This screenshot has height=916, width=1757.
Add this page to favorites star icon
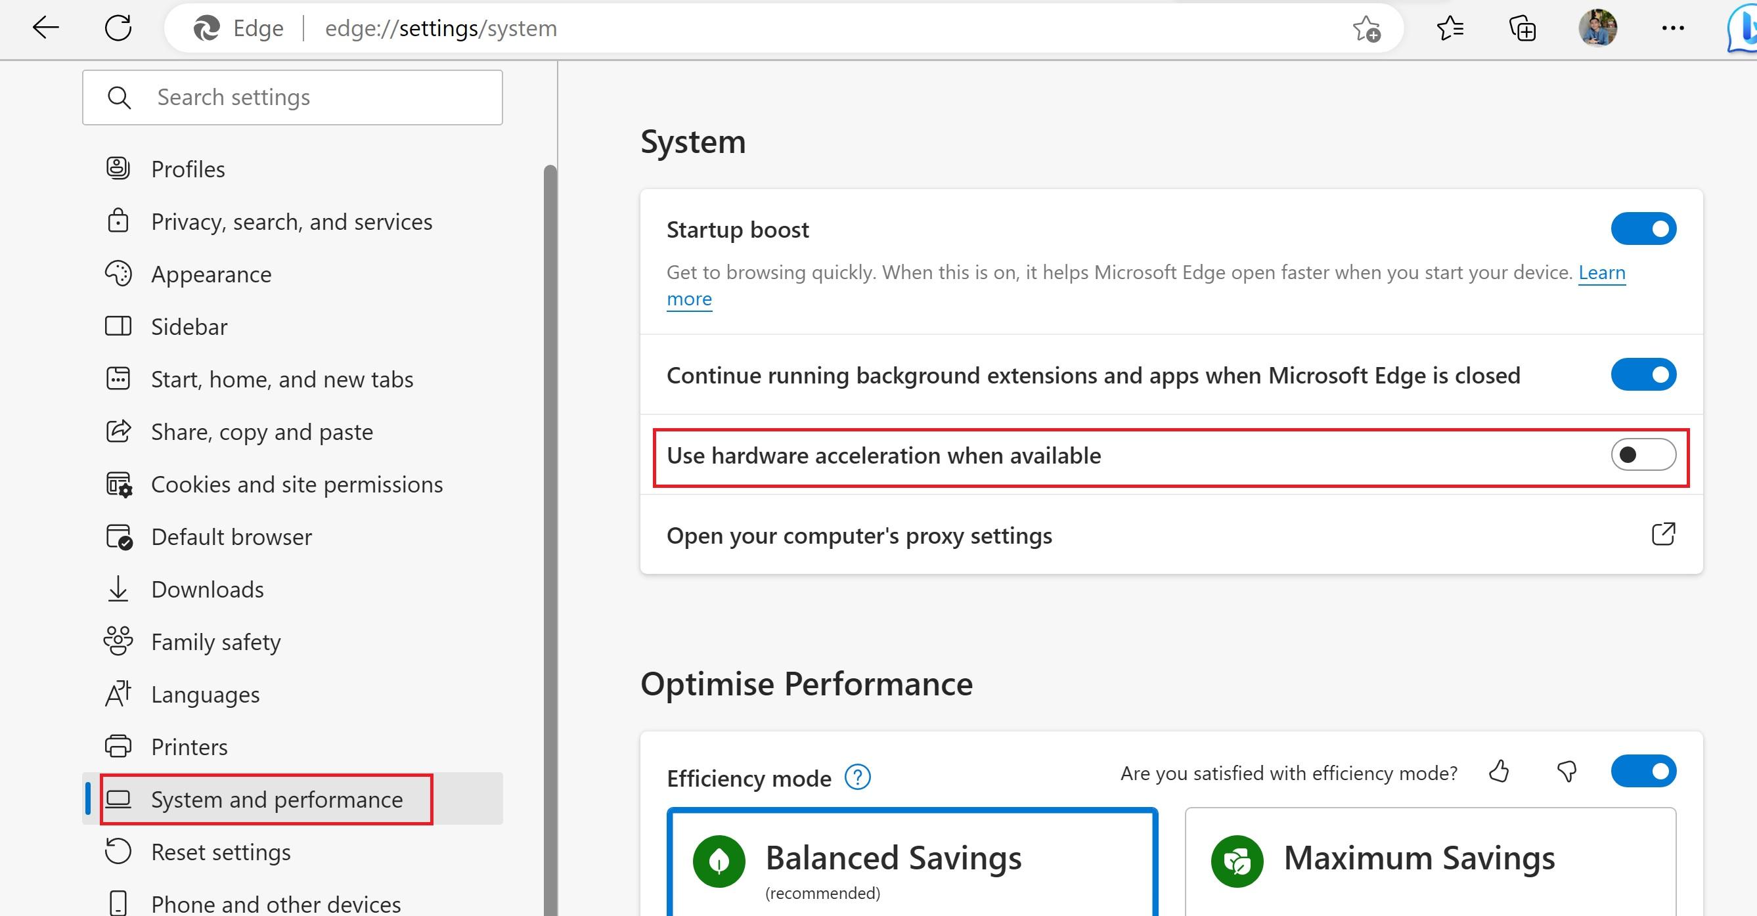click(x=1366, y=29)
